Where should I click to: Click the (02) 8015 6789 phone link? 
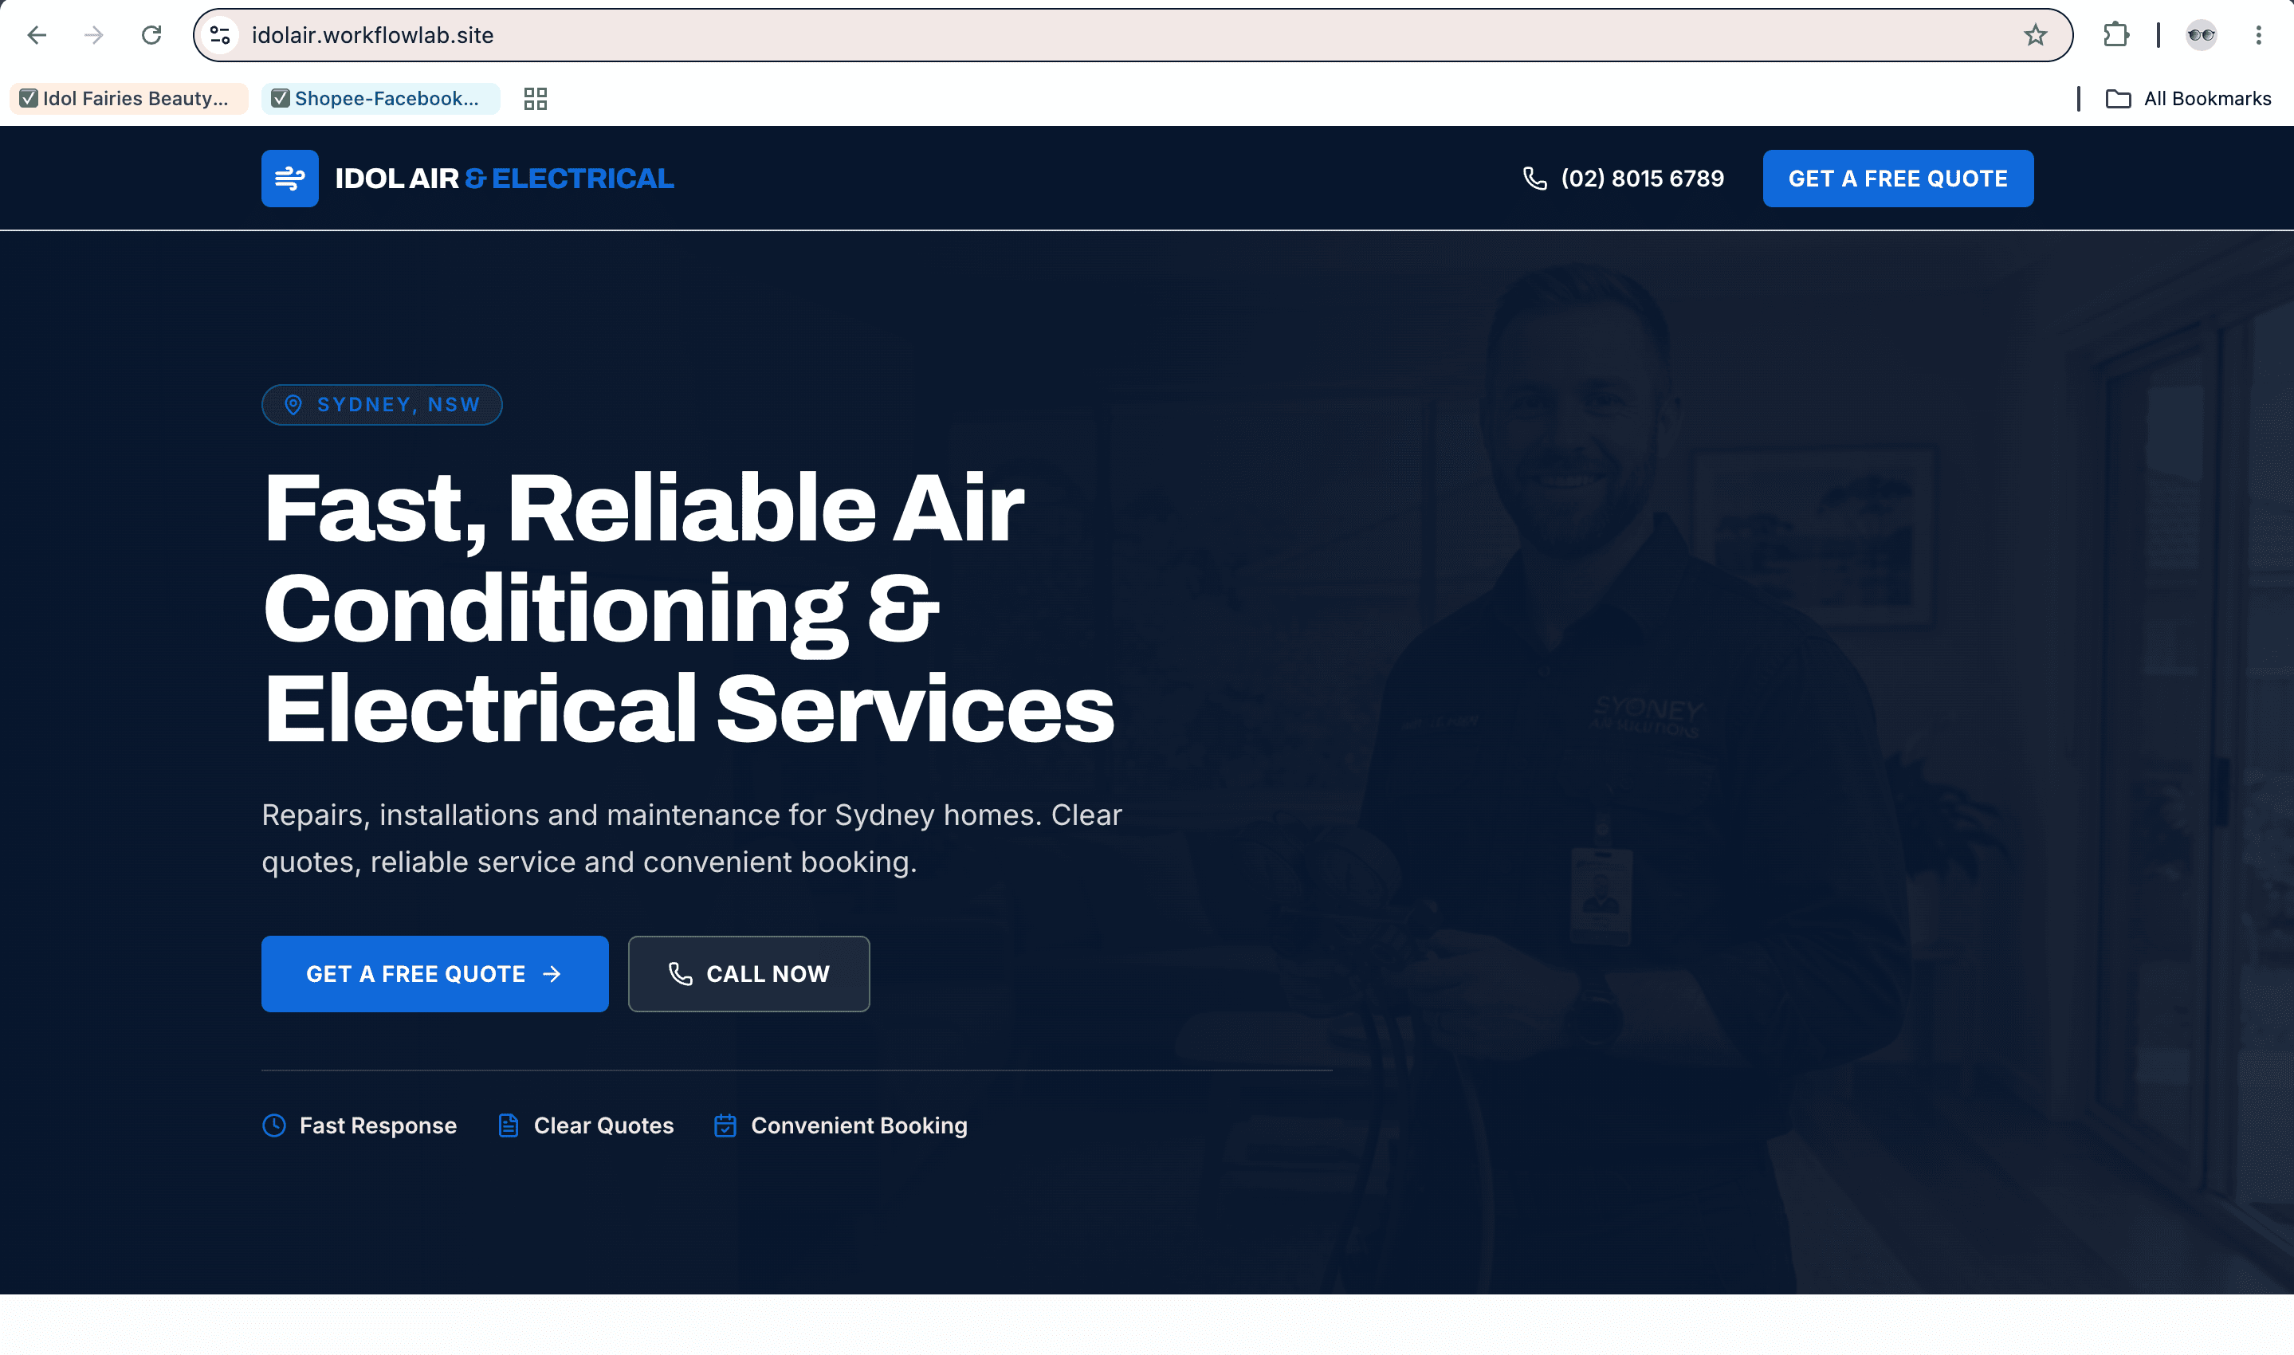click(1623, 179)
